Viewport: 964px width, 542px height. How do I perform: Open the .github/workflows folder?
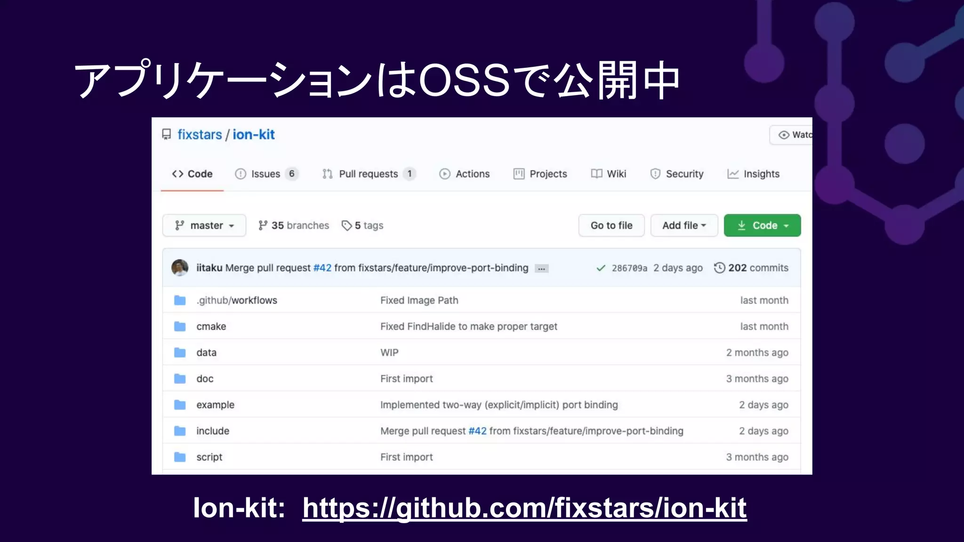[x=237, y=300]
